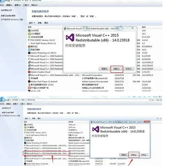171x166 pixels.
Task: Click the 22.0.0.209 version cell in the x86 dialog's window
Action: pyautogui.click(x=146, y=82)
